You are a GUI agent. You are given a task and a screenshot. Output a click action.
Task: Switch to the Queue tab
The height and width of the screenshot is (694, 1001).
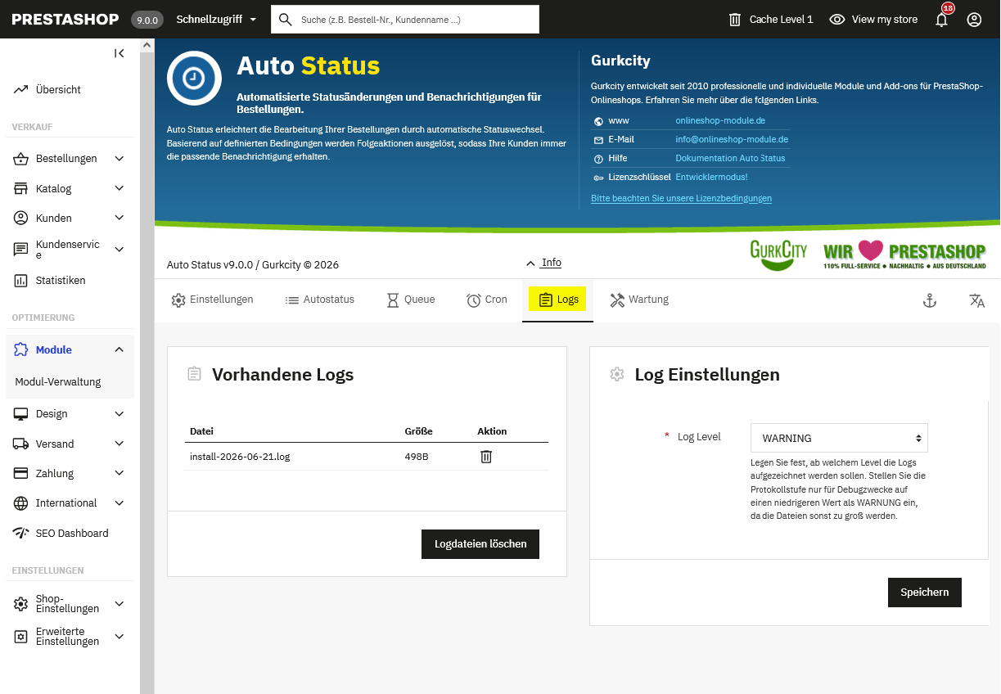pyautogui.click(x=411, y=300)
